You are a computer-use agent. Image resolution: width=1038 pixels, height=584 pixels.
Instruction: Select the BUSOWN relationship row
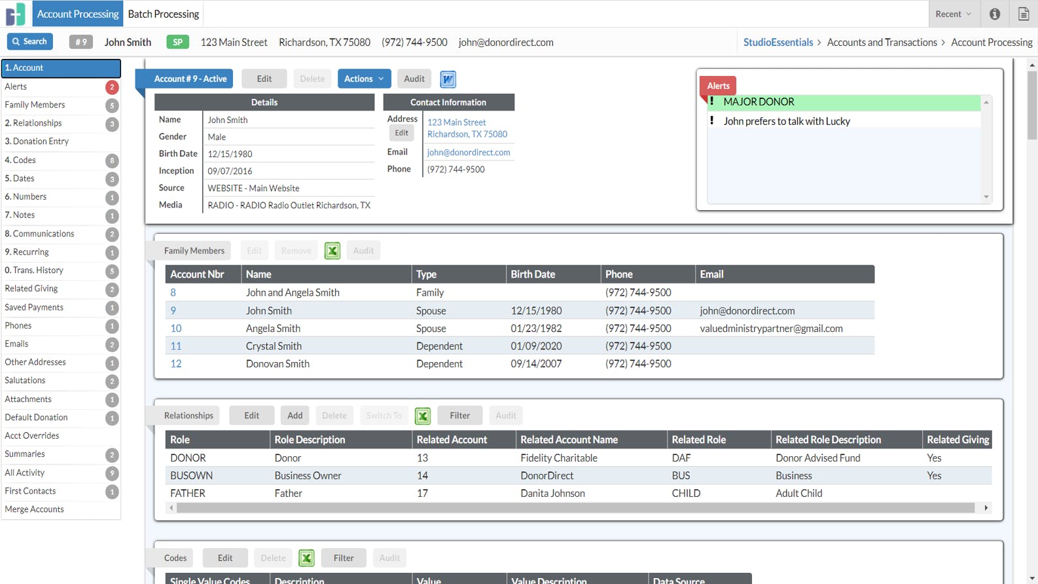tap(579, 476)
